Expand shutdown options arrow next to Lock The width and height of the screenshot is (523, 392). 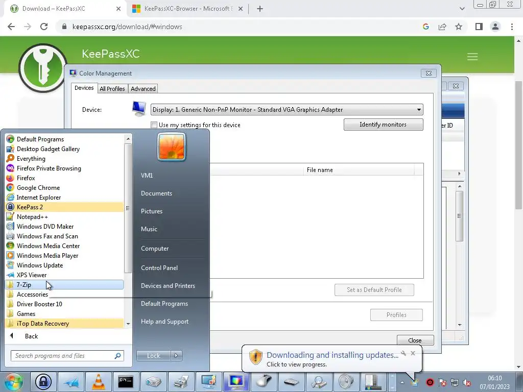point(176,356)
